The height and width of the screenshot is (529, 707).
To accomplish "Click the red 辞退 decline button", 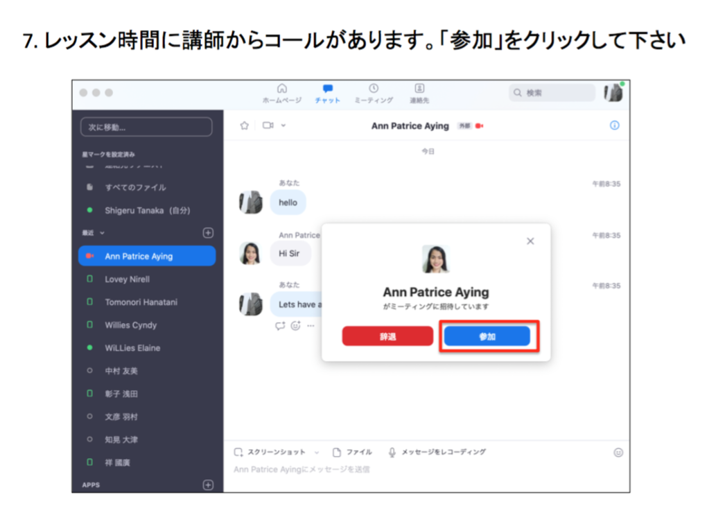I will coord(387,336).
